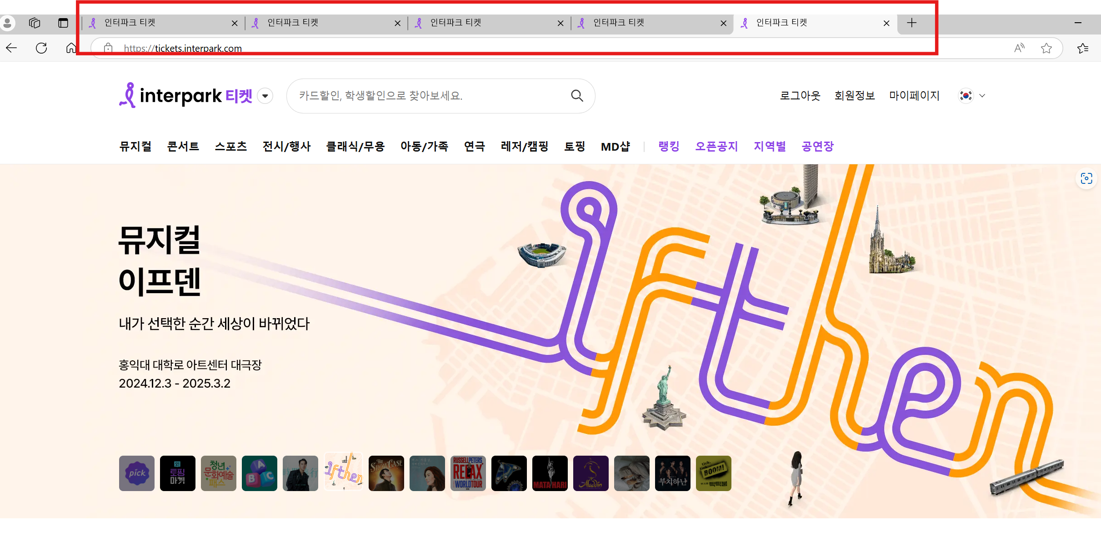The width and height of the screenshot is (1101, 536).
Task: Open the tab actions menu icon
Action: click(63, 23)
